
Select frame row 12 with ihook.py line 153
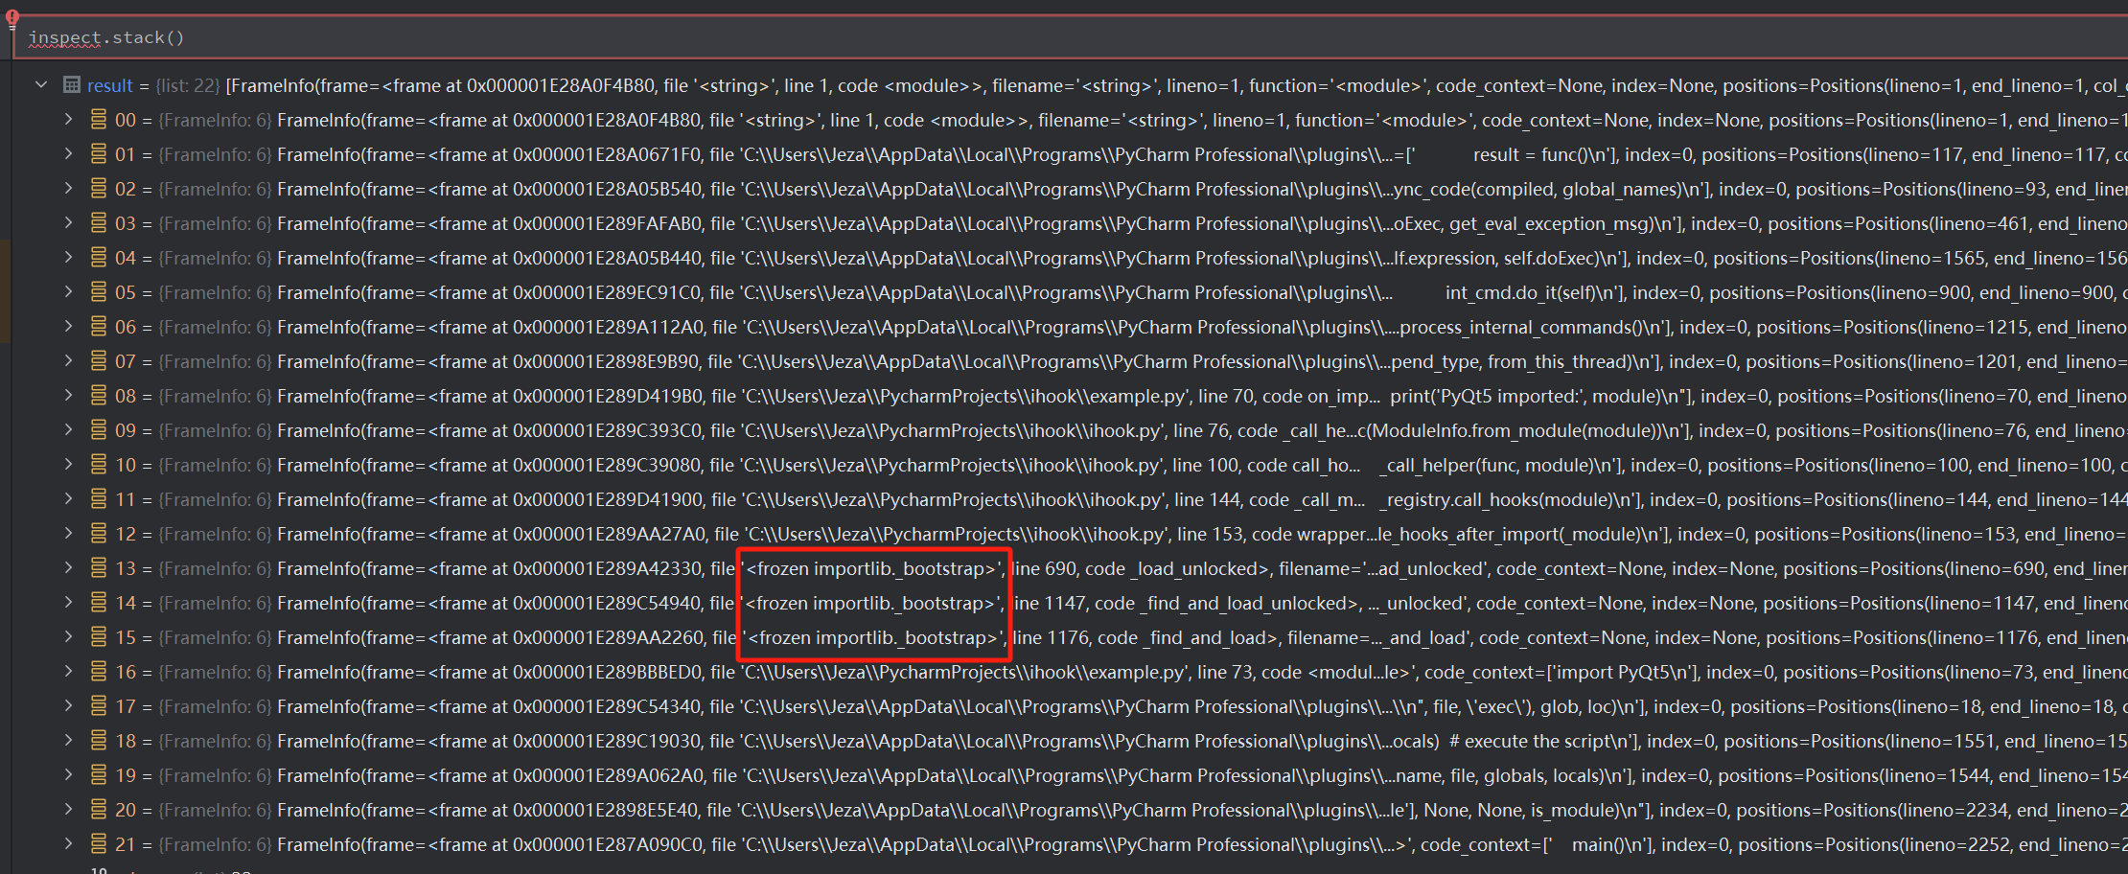tap(959, 534)
